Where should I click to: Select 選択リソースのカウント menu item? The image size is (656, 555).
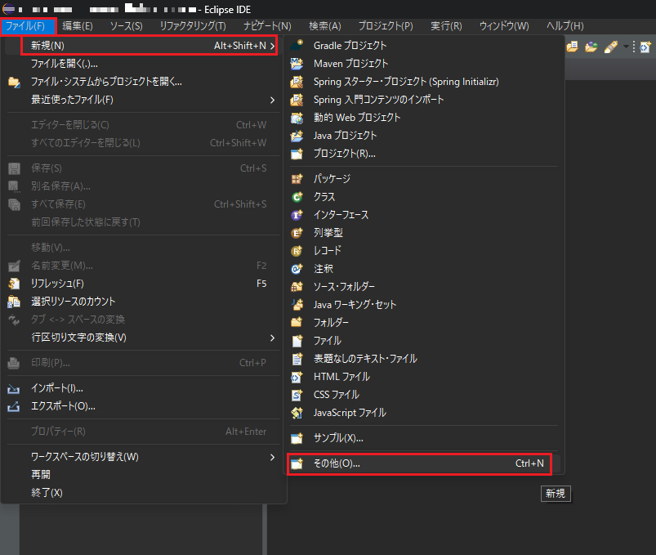pyautogui.click(x=144, y=302)
